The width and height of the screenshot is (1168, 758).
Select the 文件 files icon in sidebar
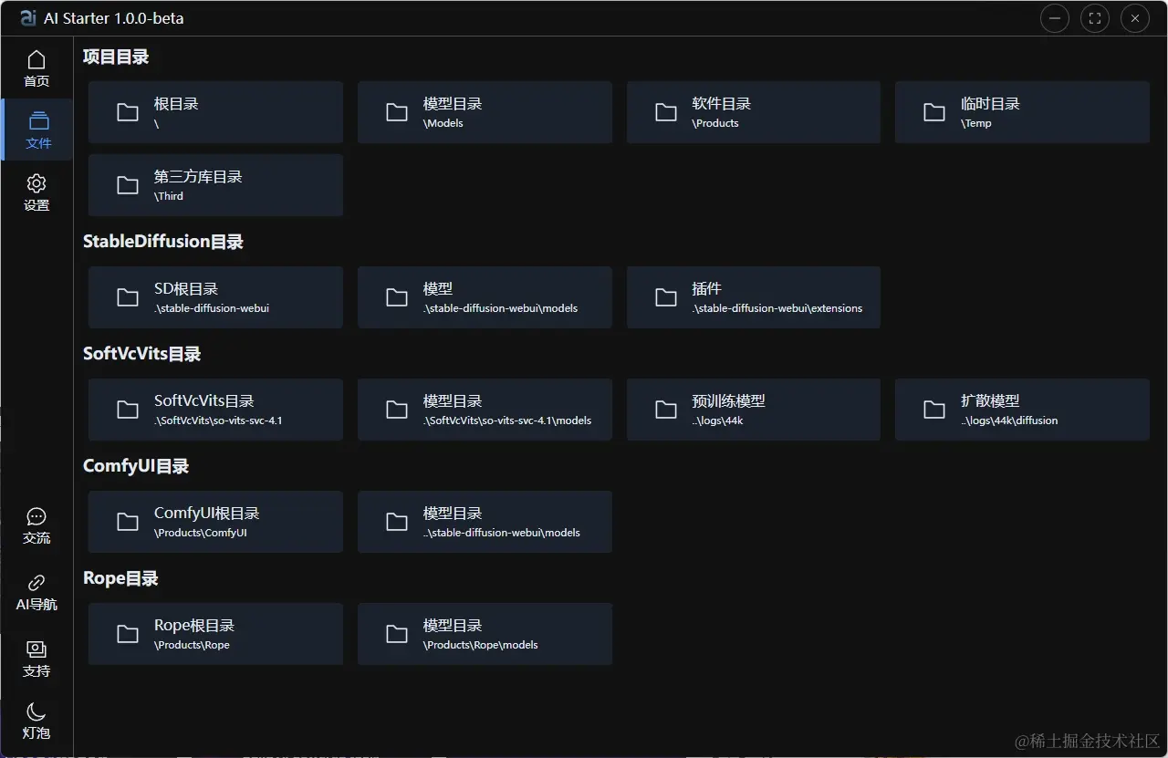coord(38,121)
